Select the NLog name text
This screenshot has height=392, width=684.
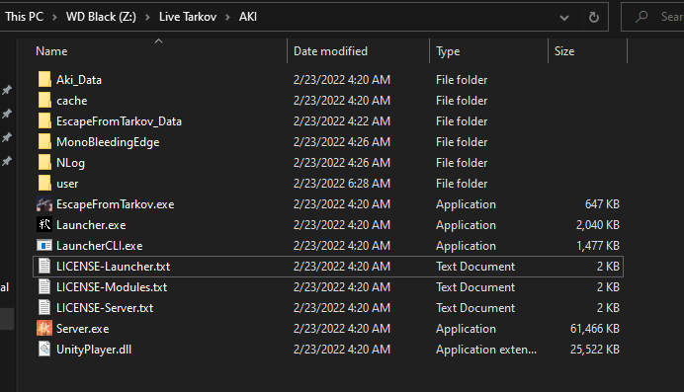click(70, 163)
